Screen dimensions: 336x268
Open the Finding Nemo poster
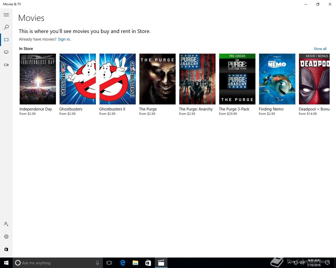[x=277, y=79]
